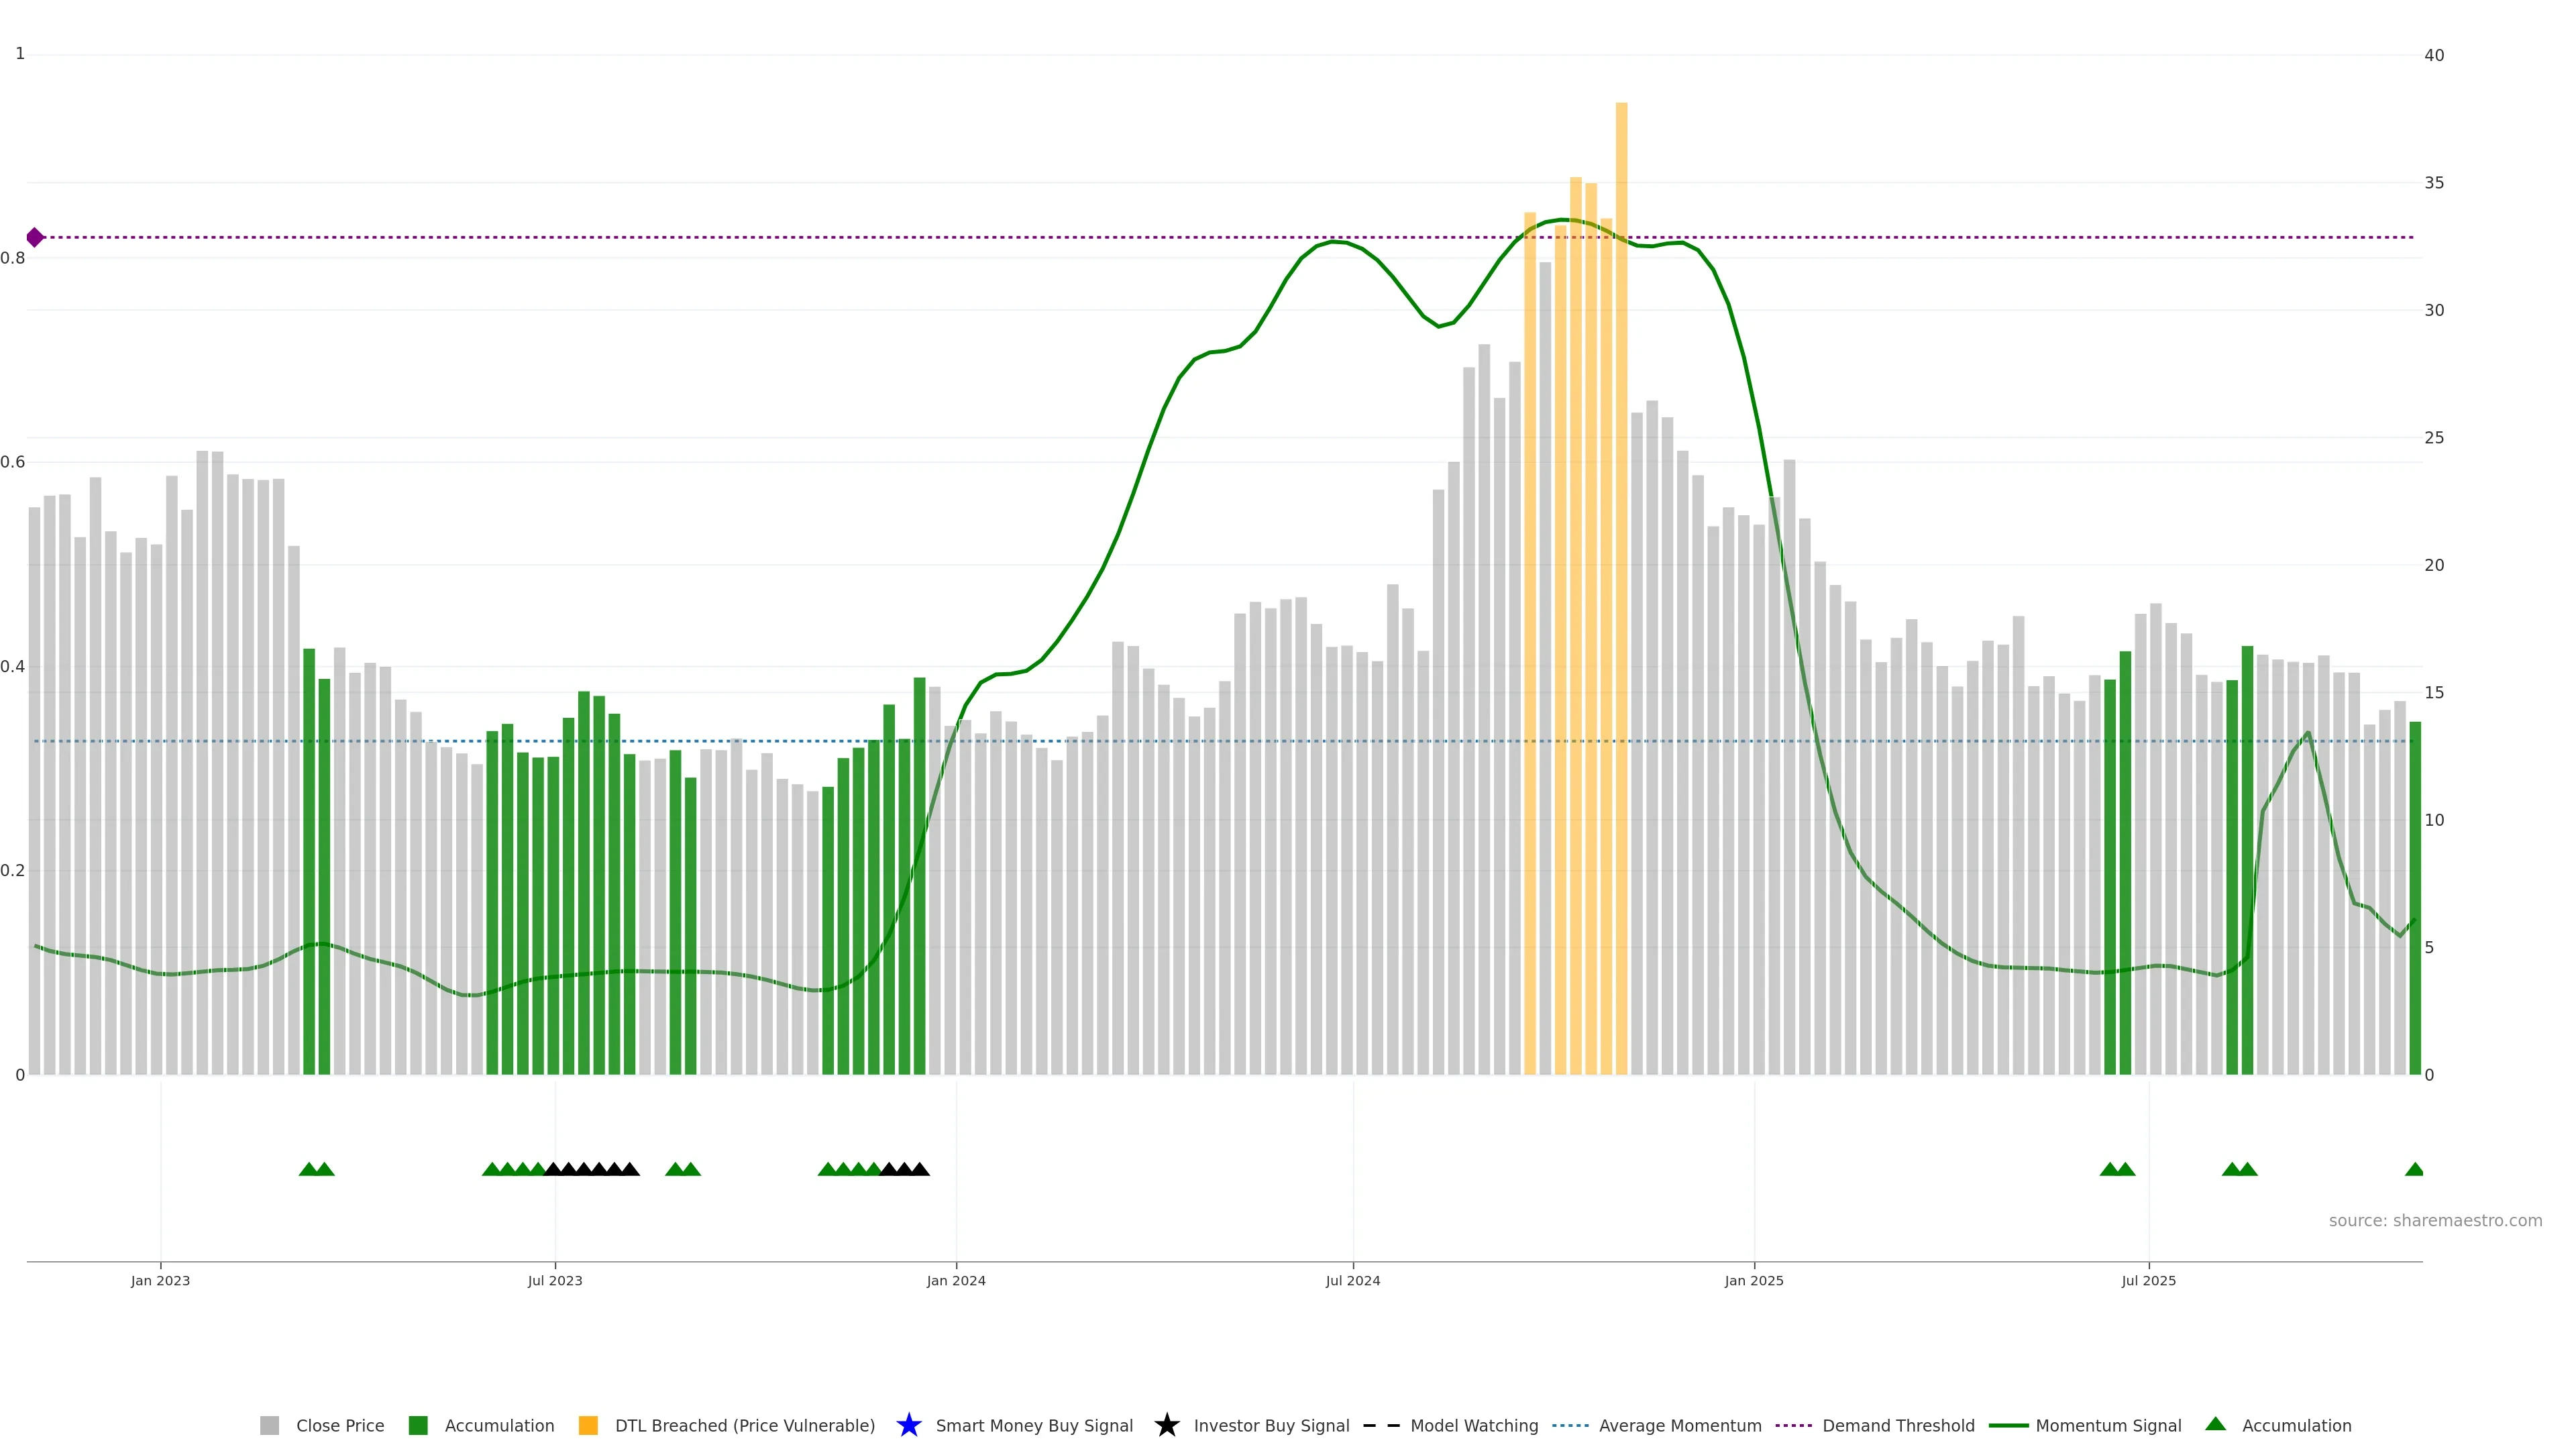Click the gray Close Price legend swatch

tap(270, 1425)
